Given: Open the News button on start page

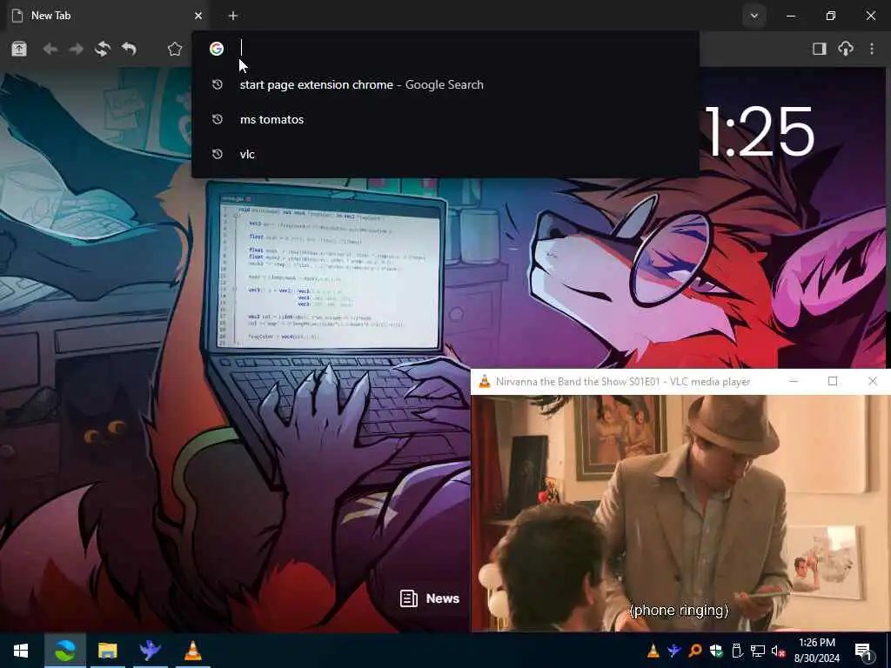Looking at the screenshot, I should [x=430, y=598].
